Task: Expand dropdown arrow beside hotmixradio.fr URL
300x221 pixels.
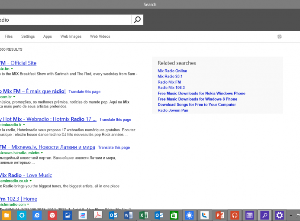Action: 25,125
